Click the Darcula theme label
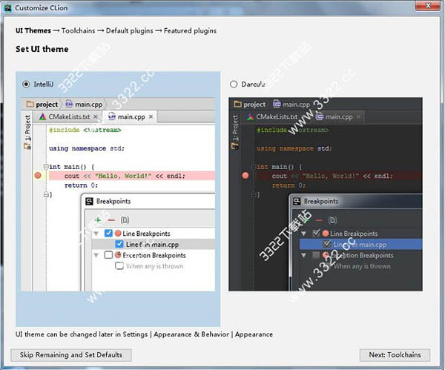This screenshot has width=445, height=370. [x=253, y=85]
